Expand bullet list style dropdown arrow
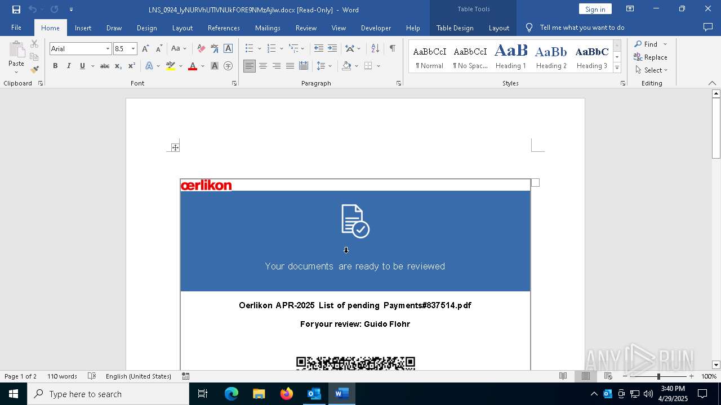The width and height of the screenshot is (721, 405). 260,49
